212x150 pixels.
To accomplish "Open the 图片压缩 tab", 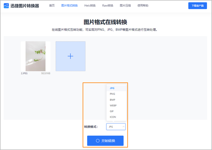I will pos(125,6).
